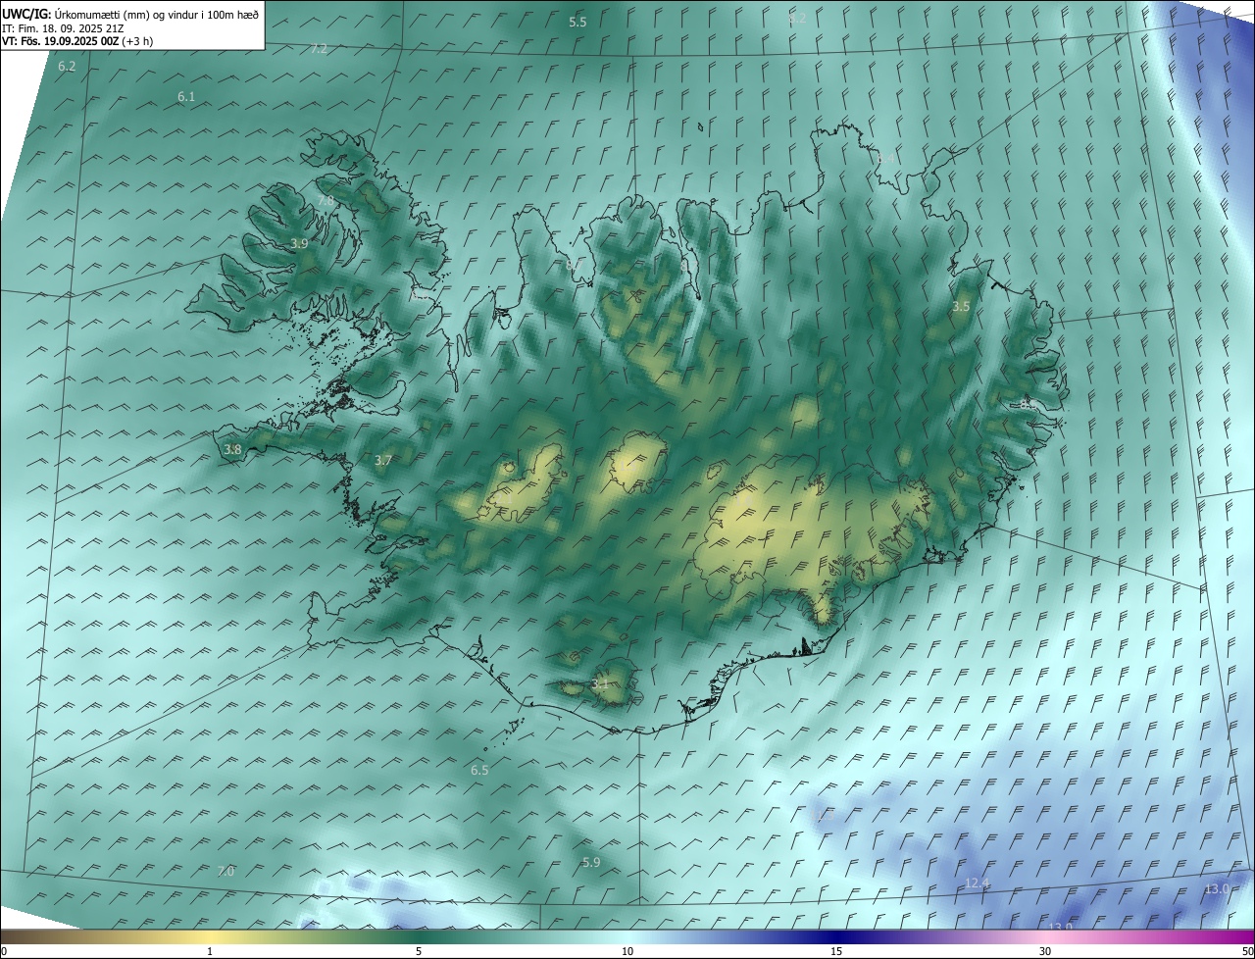Click the color scale tick label 30
Viewport: 1255px width, 959px height.
click(x=1045, y=951)
